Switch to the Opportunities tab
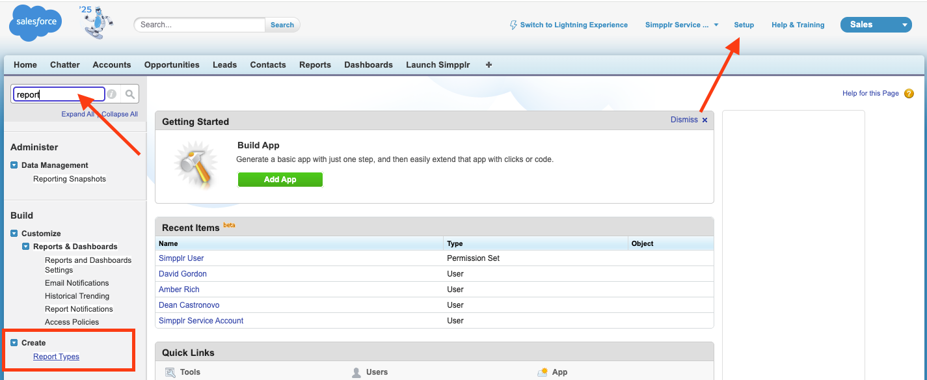 point(172,65)
